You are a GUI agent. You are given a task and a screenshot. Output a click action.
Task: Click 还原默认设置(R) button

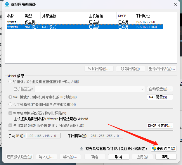pos(19,157)
